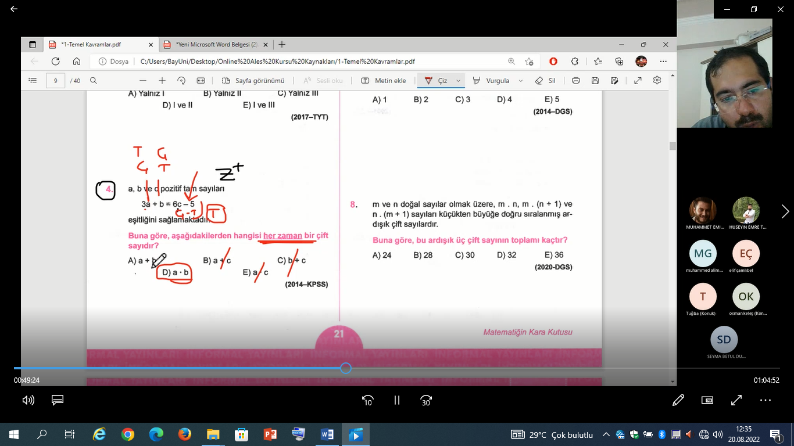
Task: Open the Edge profile avatar
Action: click(x=641, y=62)
